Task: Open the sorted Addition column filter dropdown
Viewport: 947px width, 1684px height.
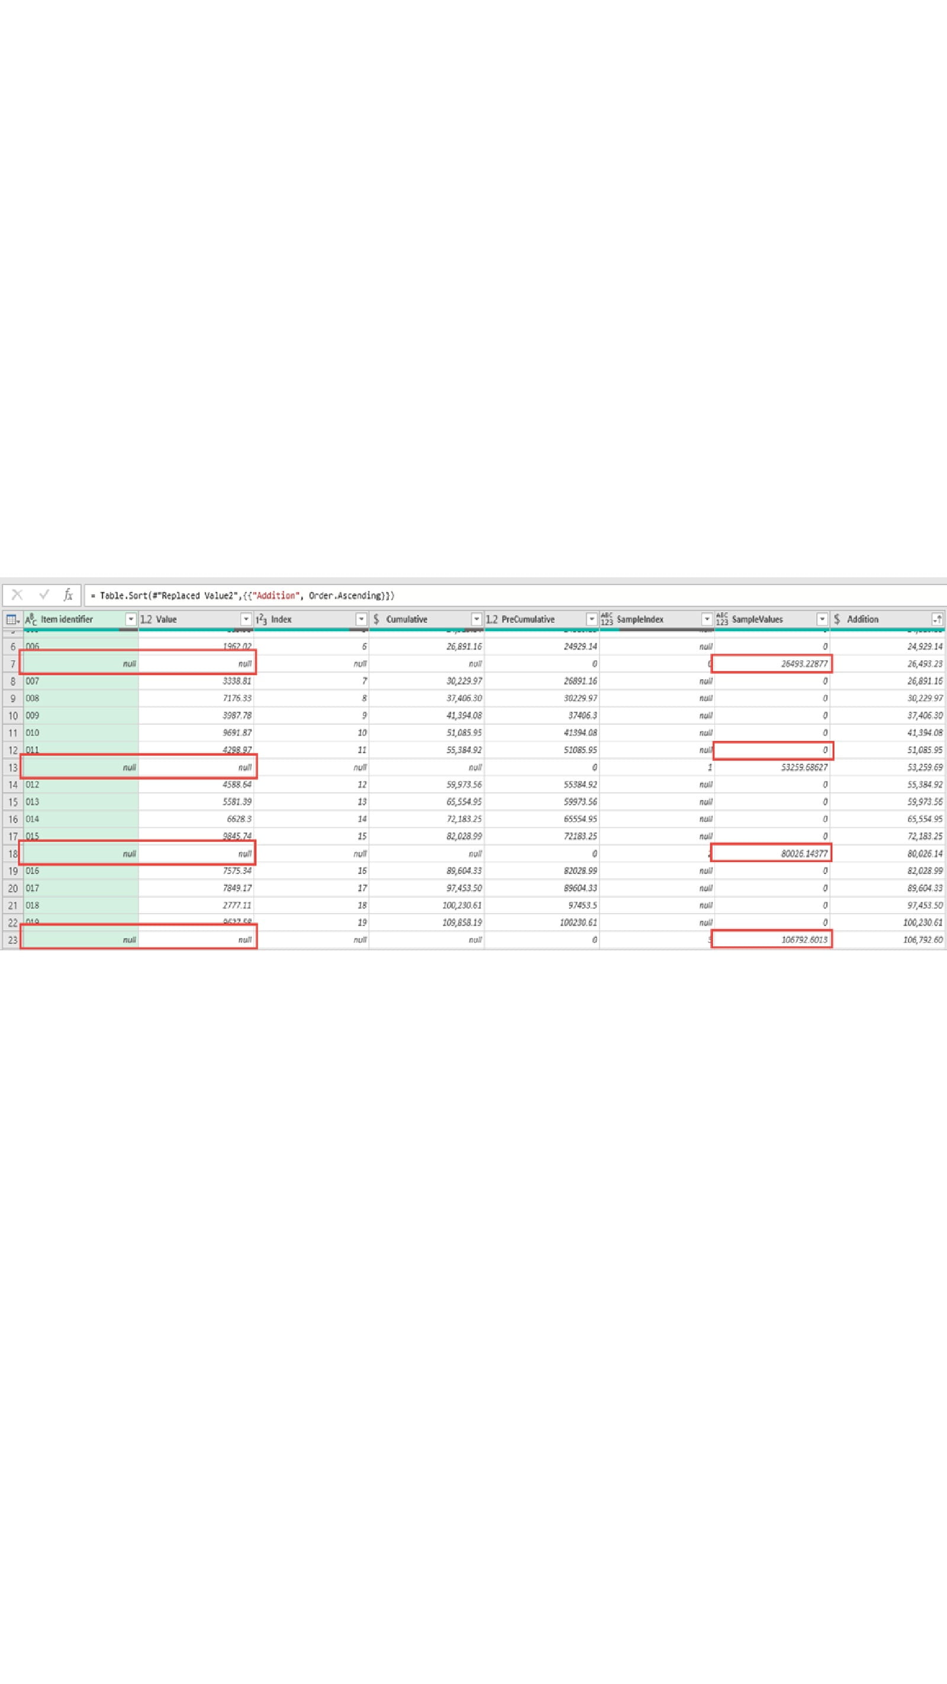Action: (936, 619)
